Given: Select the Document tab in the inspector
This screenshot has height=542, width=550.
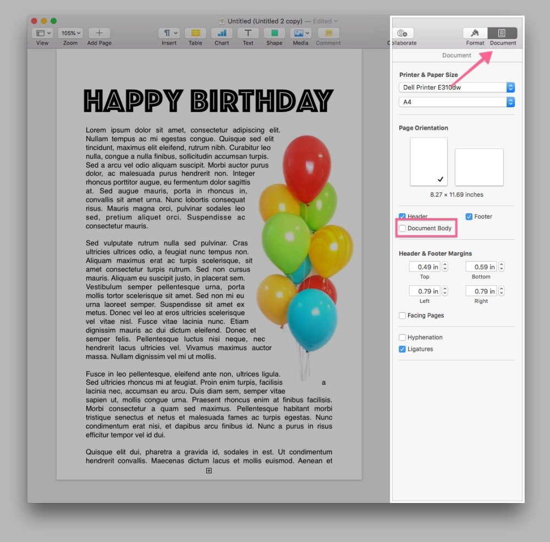Looking at the screenshot, I should 503,33.
